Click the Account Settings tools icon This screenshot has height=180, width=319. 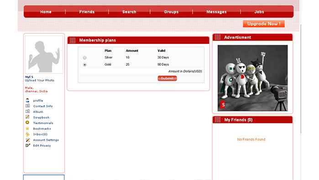[x=28, y=140]
